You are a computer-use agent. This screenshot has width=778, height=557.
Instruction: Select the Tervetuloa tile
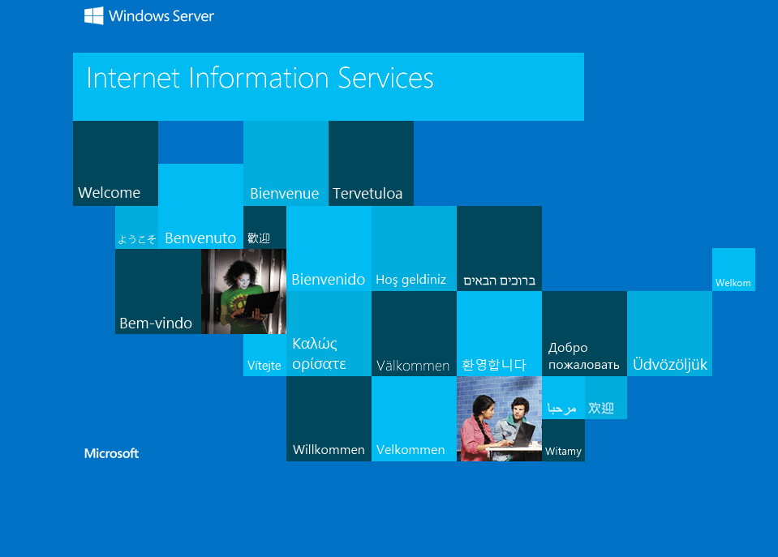(x=371, y=163)
